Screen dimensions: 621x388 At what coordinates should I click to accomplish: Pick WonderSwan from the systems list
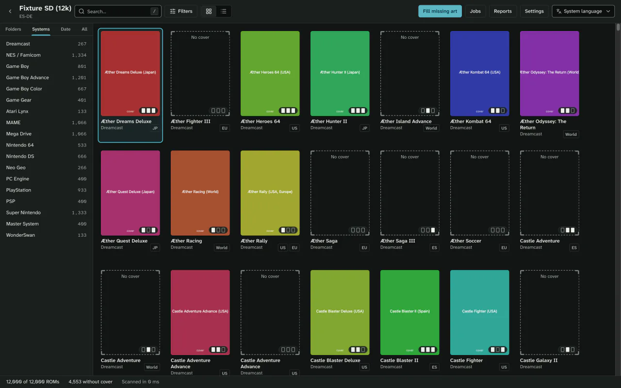coord(46,235)
